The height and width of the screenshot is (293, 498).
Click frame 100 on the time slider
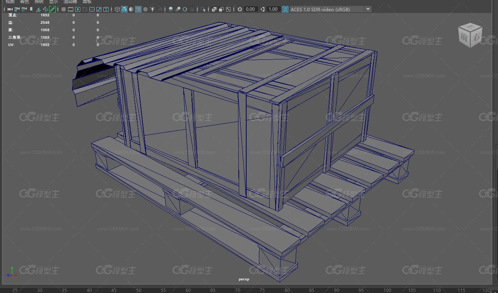pos(387,290)
